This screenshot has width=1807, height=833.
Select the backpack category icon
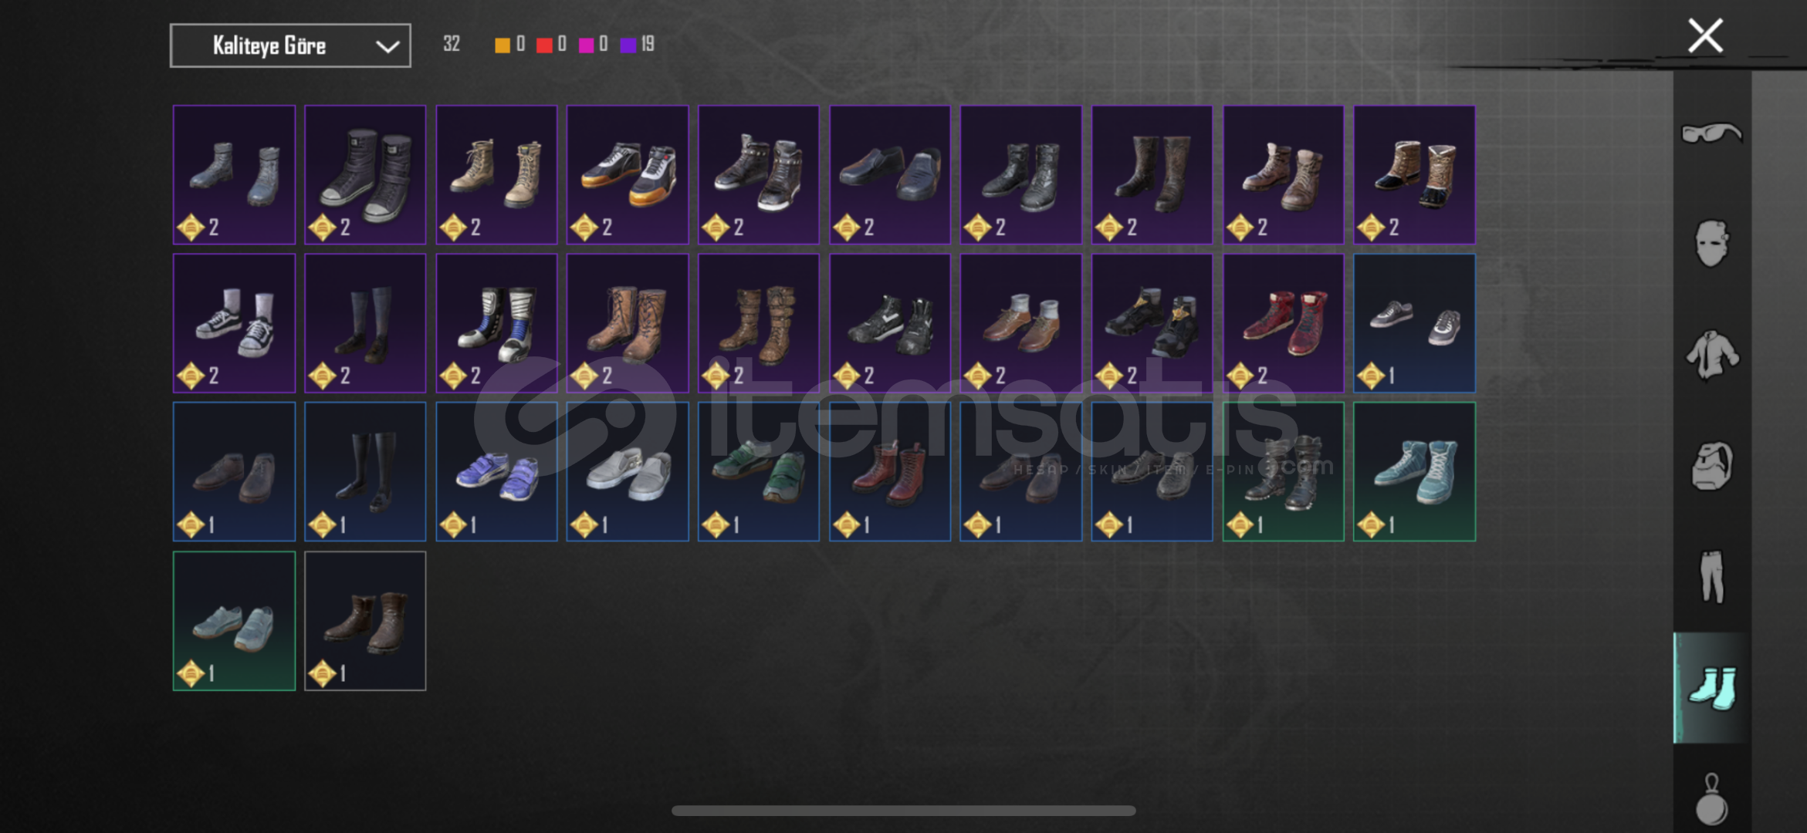[1711, 466]
